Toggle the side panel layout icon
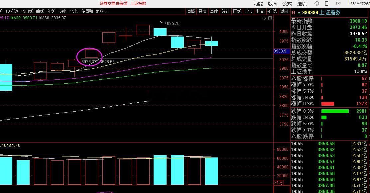Image resolution: width=370 pixels, height=193 pixels. tap(270, 18)
